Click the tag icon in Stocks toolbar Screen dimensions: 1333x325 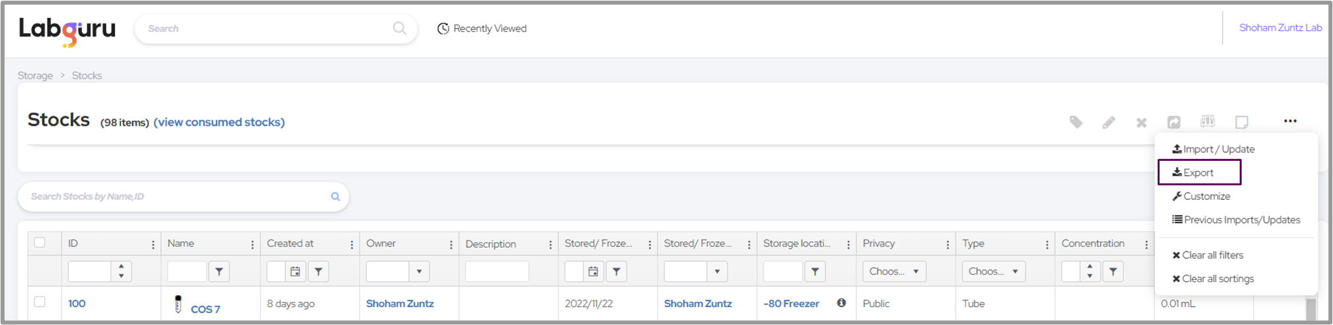tap(1076, 122)
